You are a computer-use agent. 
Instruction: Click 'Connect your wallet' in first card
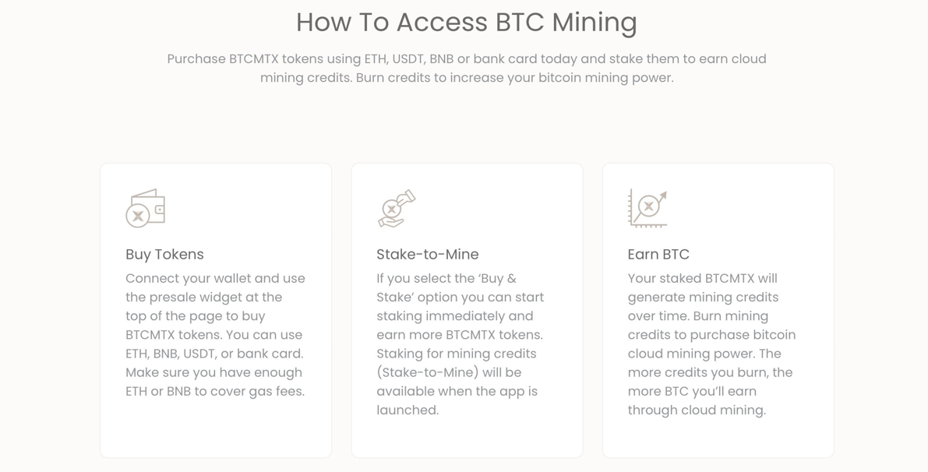(x=188, y=278)
